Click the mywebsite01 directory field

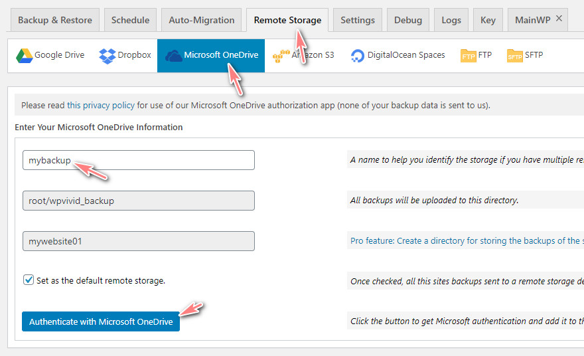[x=139, y=241]
